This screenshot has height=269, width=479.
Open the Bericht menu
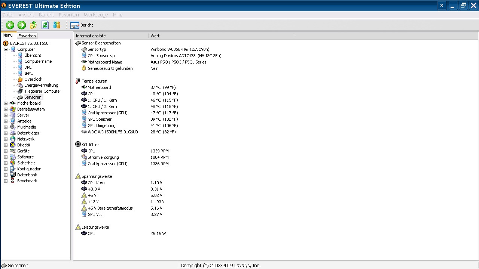click(x=46, y=15)
